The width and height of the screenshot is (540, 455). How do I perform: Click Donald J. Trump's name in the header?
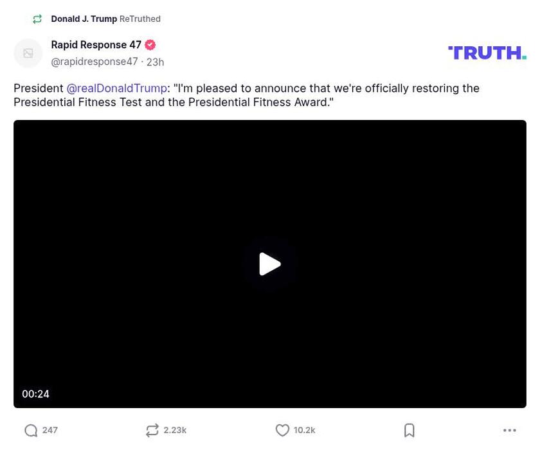click(x=84, y=19)
